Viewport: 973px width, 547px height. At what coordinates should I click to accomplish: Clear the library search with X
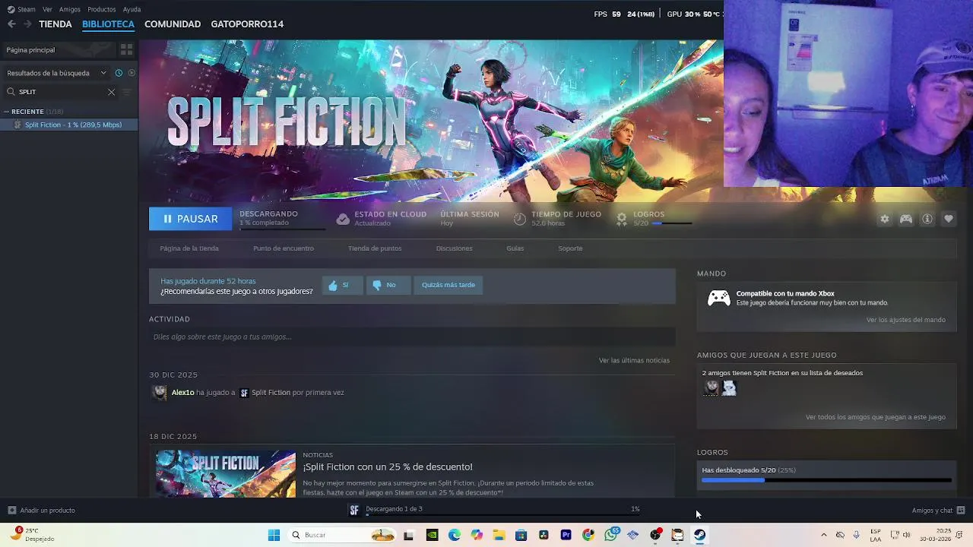point(111,92)
